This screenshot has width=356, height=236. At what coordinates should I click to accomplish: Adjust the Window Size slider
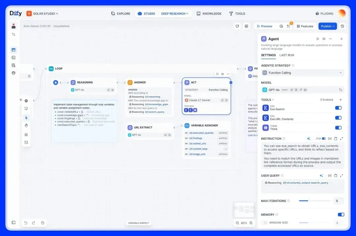click(x=315, y=222)
